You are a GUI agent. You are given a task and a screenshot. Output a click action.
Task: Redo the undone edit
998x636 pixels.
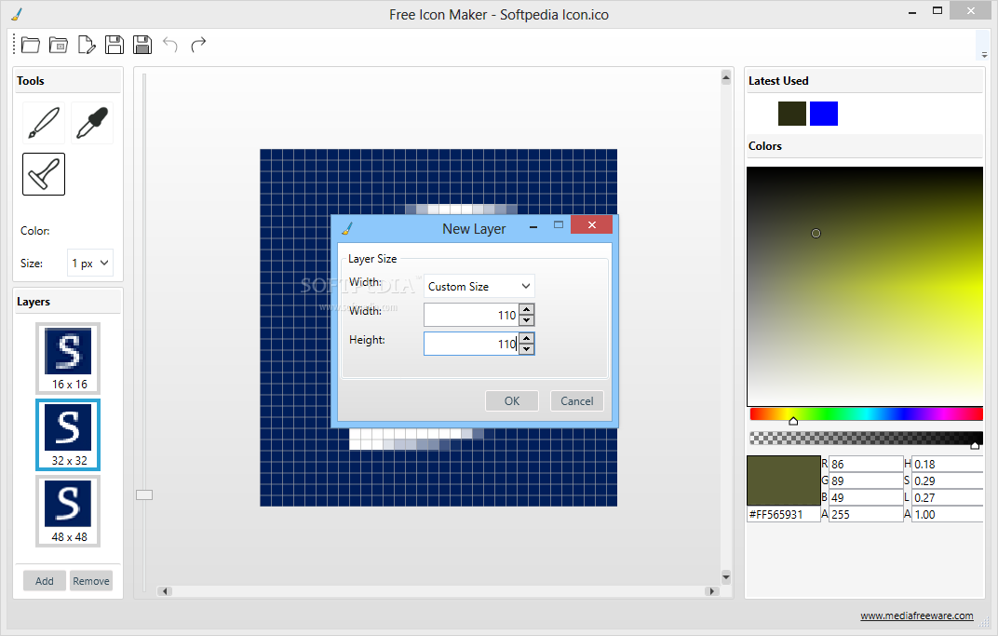point(197,44)
